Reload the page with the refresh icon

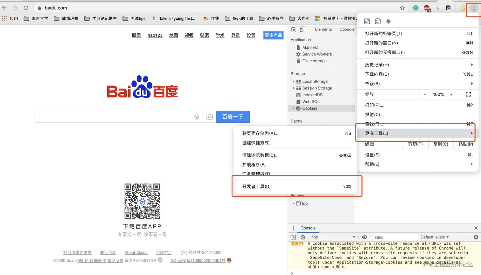coord(26,8)
